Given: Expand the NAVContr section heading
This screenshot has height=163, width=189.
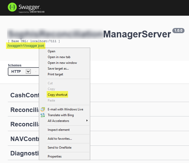Looking at the screenshot, I should coord(25,139).
